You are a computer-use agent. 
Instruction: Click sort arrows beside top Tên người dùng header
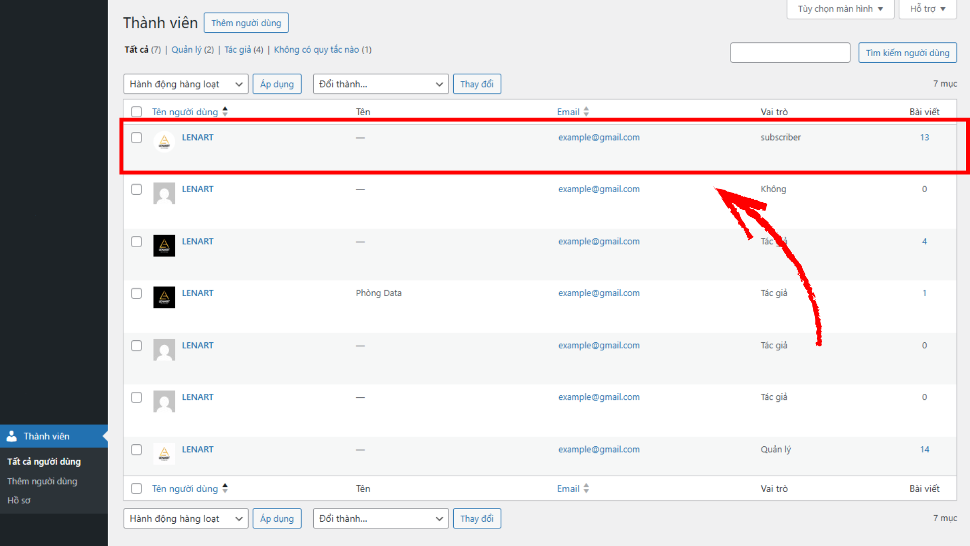(225, 112)
